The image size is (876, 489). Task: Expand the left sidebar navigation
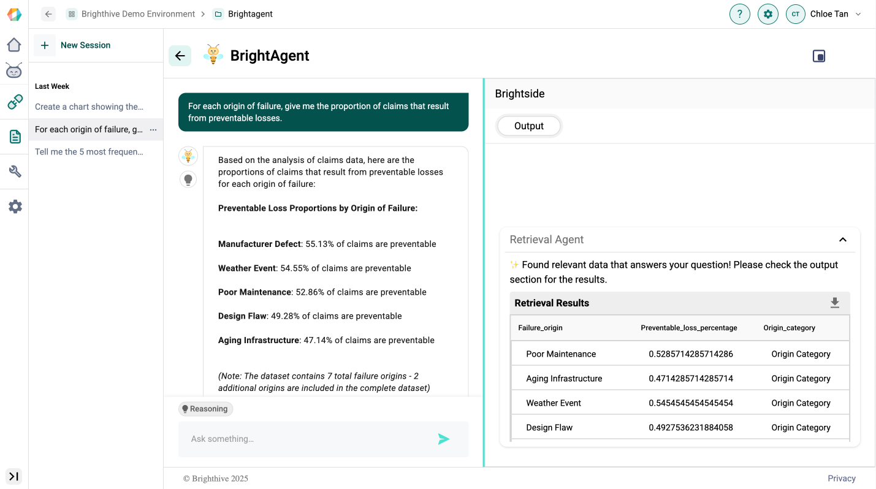click(13, 476)
